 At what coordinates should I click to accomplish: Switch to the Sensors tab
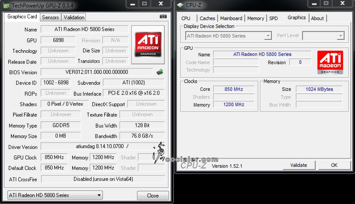tap(50, 17)
